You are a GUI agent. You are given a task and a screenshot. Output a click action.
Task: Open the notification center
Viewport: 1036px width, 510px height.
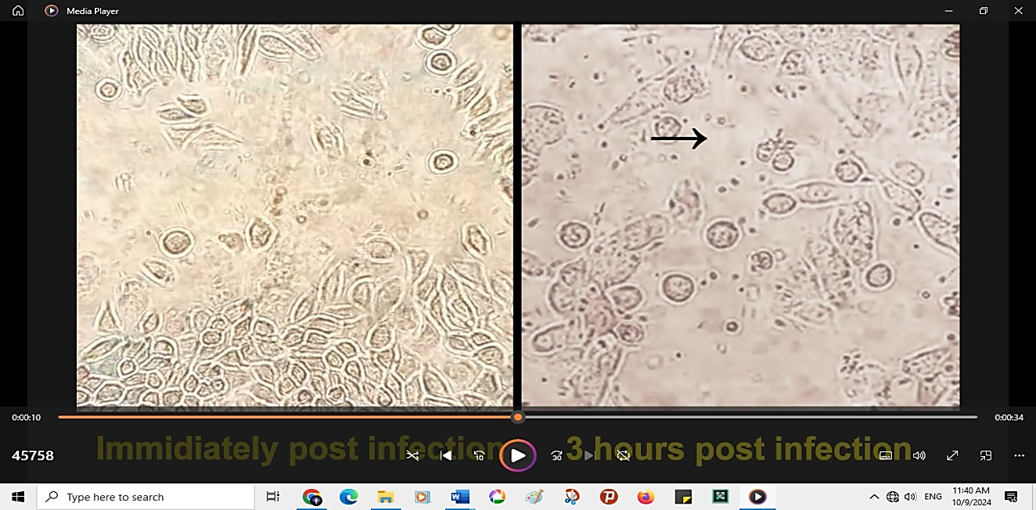[1011, 497]
